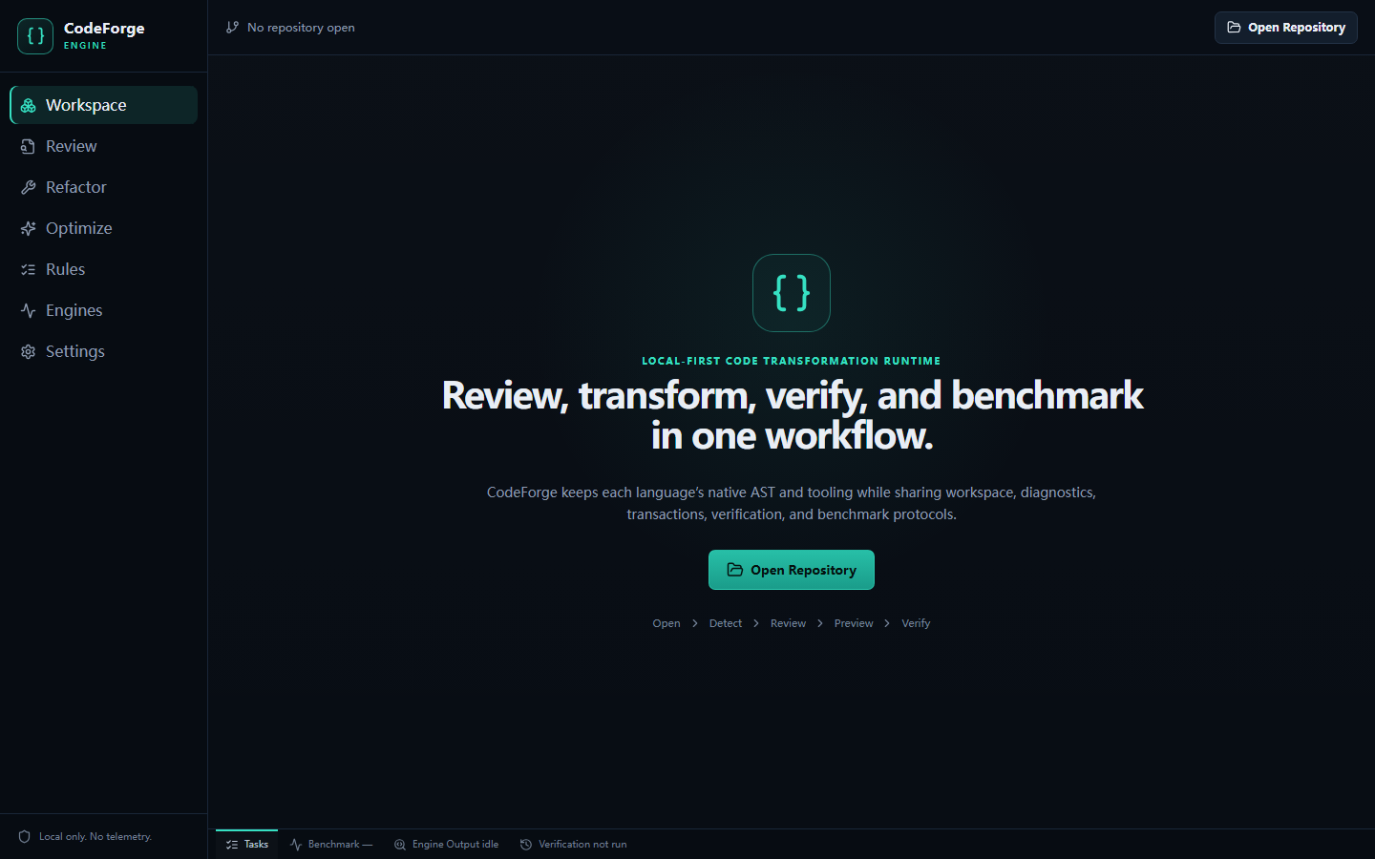Click the 'Local only. No telemetry.' text
This screenshot has width=1375, height=859.
click(95, 837)
